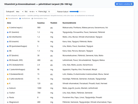Select the Magnesium row label
138x104 pixels.
pos(14,102)
